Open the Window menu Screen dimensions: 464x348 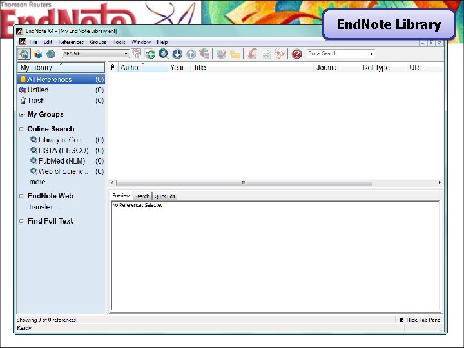pyautogui.click(x=141, y=42)
